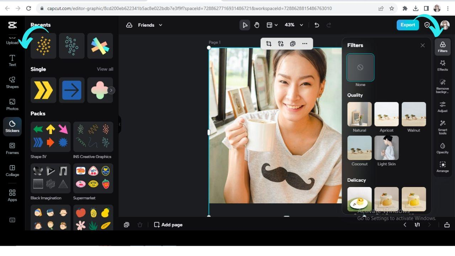Select Remove background tool

443,86
